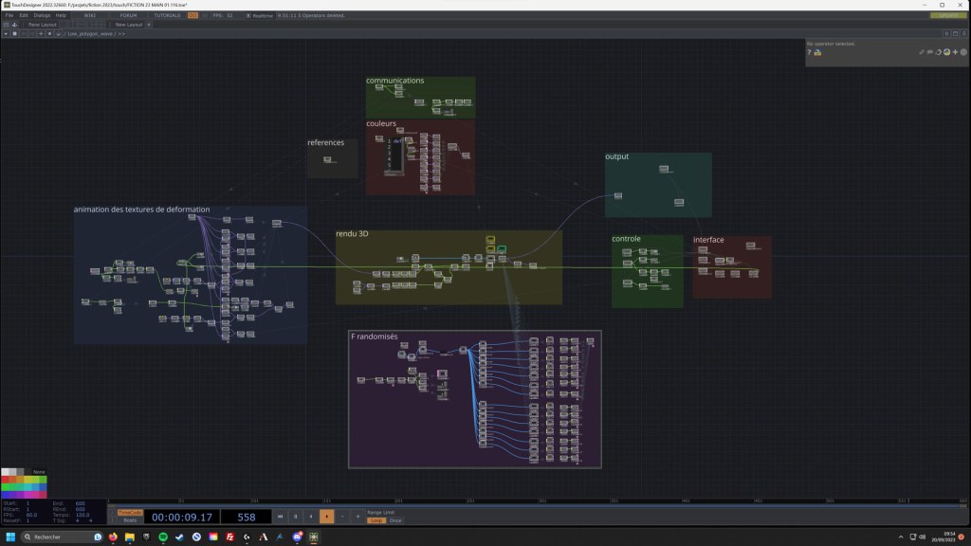
Task: Open Firefox from the taskbar
Action: pos(113,537)
